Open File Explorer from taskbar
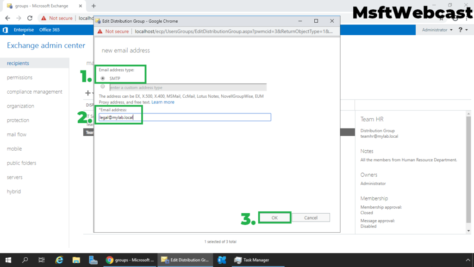The image size is (474, 267). 76,260
